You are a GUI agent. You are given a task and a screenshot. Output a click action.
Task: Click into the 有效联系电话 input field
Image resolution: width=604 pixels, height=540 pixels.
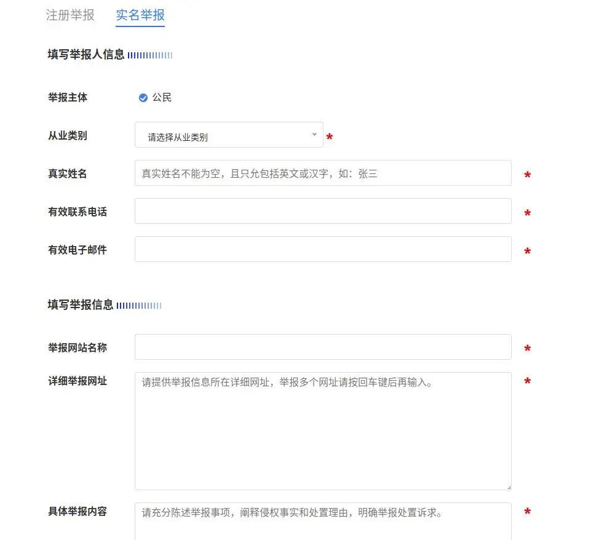point(323,211)
